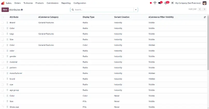Viewport: 209px width, 109px height.
Task: Tick the checkbox for material row
Action: [x=3, y=62]
